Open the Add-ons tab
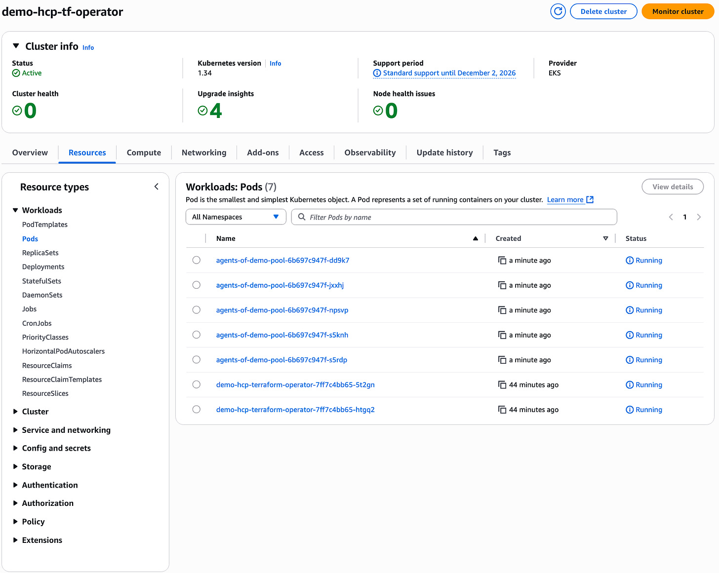The width and height of the screenshot is (719, 573). pyautogui.click(x=263, y=153)
